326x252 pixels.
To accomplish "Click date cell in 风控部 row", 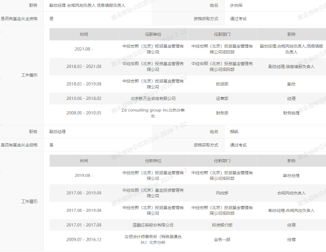I will (84, 193).
